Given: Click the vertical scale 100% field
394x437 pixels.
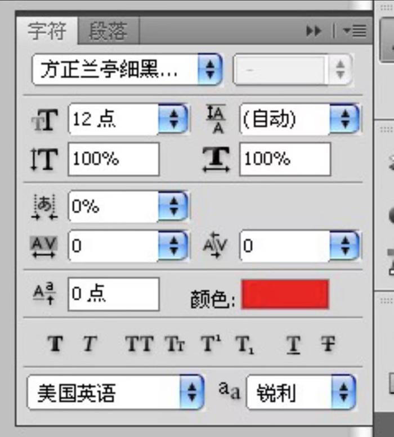Looking at the screenshot, I should coord(114,159).
